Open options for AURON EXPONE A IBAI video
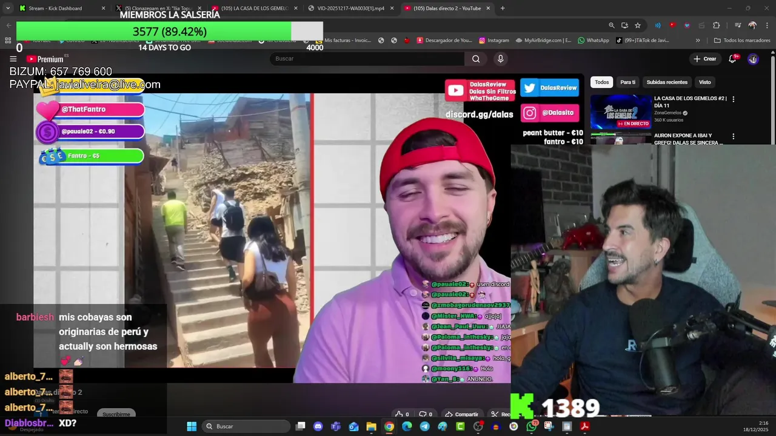 coord(733,136)
